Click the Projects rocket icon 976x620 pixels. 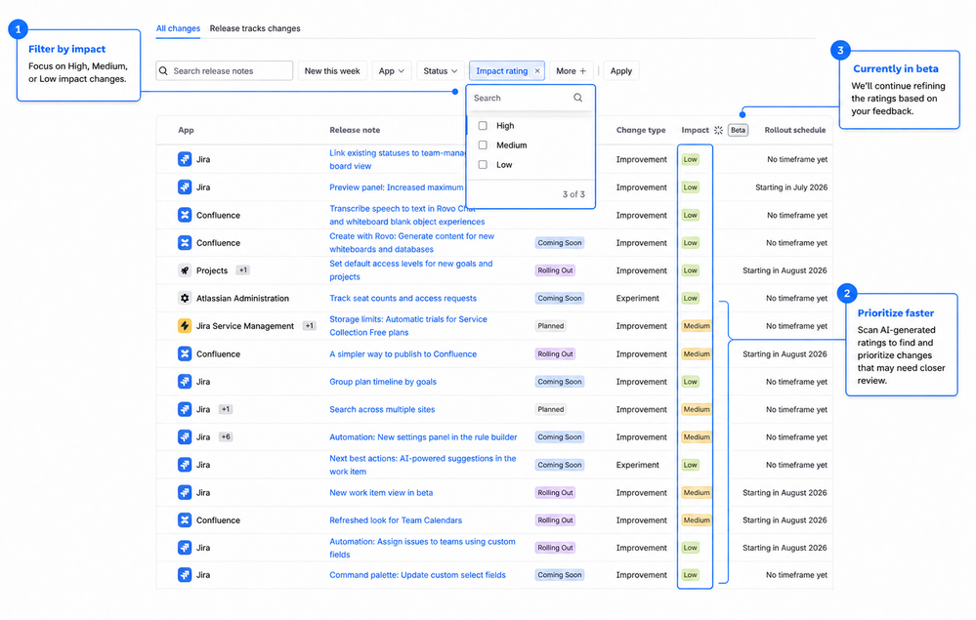185,270
